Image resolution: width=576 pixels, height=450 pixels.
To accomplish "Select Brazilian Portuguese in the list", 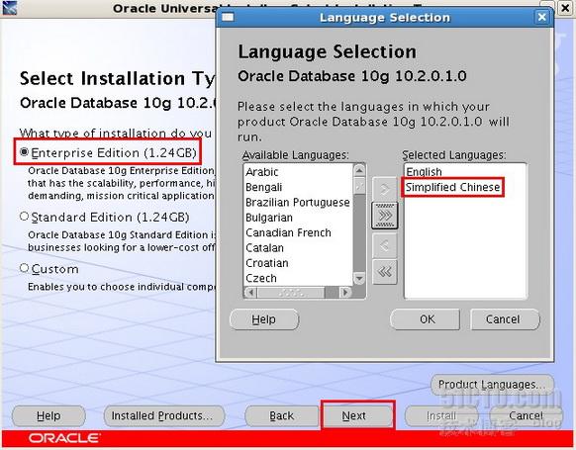I will tap(298, 202).
